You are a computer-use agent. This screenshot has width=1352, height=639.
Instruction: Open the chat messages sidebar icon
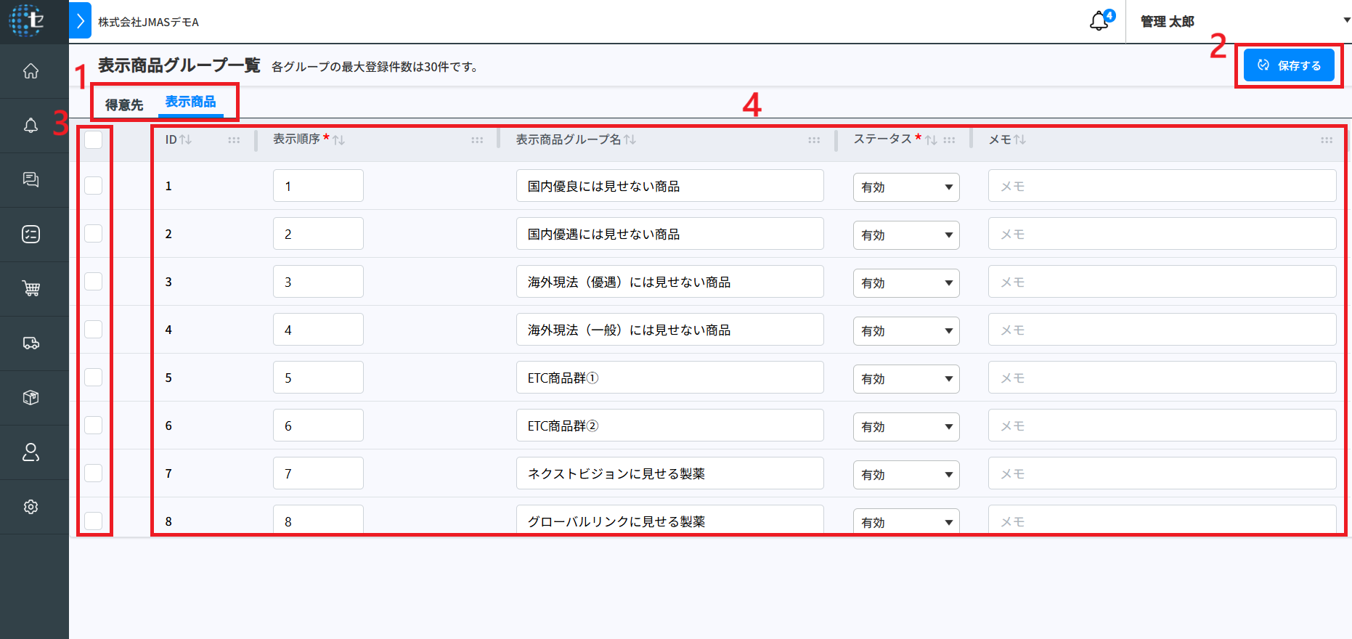pyautogui.click(x=30, y=180)
